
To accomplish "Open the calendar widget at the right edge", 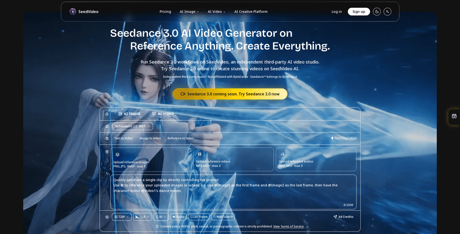I will 454,116.
